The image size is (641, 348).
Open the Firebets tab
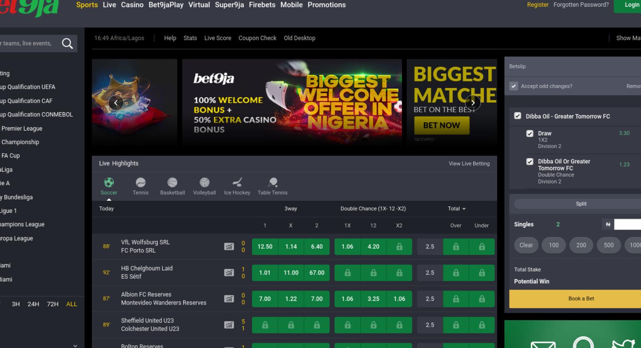(262, 5)
